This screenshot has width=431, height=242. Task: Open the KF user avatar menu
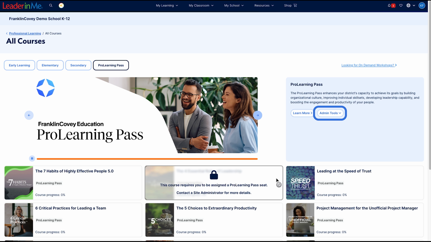click(422, 5)
